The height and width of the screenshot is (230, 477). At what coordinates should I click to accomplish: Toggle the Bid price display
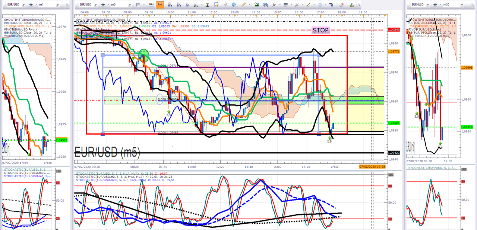(151, 4)
